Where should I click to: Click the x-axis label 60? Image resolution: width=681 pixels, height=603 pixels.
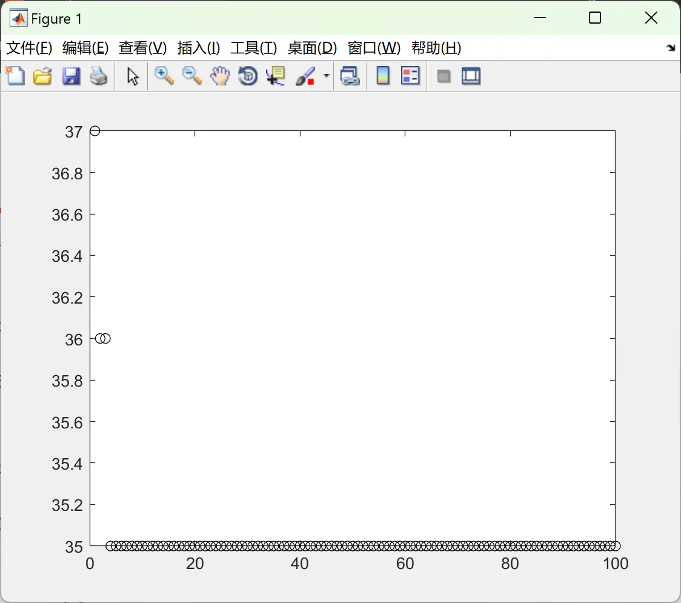pos(405,564)
